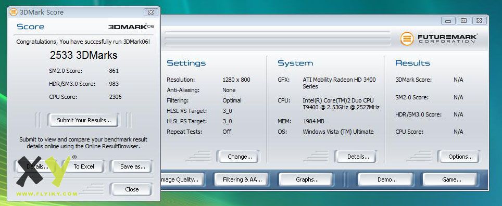The height and width of the screenshot is (206, 502).
Task: Open Change... under Settings
Action: coord(238,157)
